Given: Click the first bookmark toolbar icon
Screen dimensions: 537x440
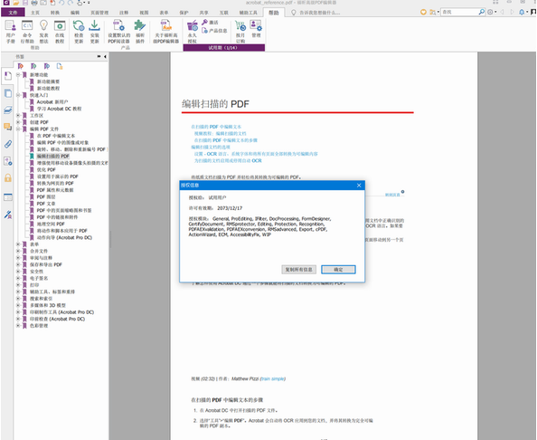Looking at the screenshot, I should pyautogui.click(x=21, y=66).
